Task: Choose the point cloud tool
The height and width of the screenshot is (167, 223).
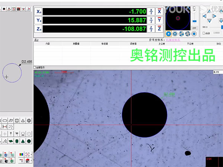Action: click(11, 127)
